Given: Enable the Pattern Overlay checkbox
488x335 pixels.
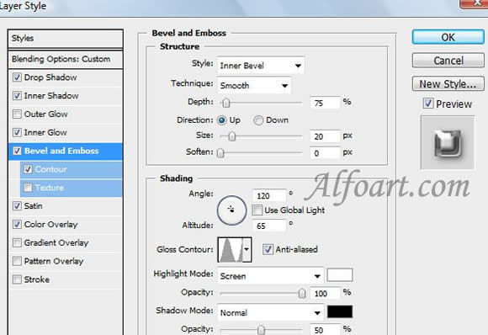Looking at the screenshot, I should (x=17, y=261).
